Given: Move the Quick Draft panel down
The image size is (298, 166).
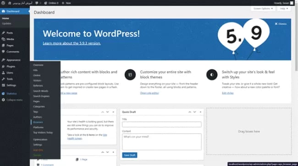Looking at the screenshot, I should click(194, 112).
